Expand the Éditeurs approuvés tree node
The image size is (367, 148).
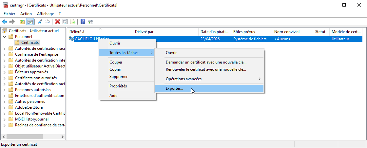(x=5, y=72)
